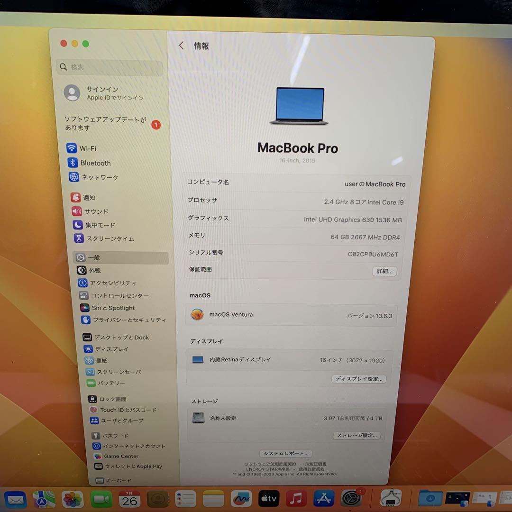The height and width of the screenshot is (512, 512).
Task: Open Photos from the Dock
Action: pyautogui.click(x=73, y=499)
